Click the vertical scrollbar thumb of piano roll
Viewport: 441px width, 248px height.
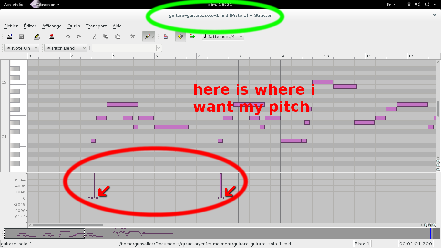point(438,109)
